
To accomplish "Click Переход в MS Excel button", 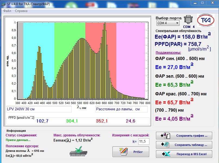I will tap(184, 154).
